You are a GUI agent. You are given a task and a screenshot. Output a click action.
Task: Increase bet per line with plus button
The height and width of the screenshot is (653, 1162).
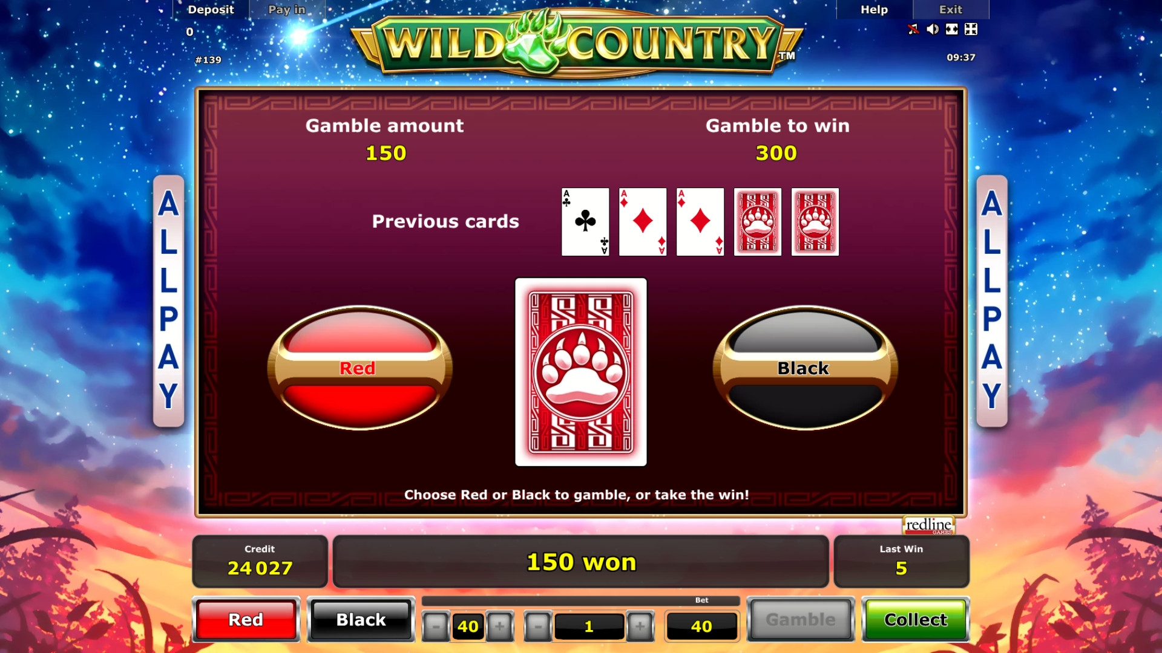coord(640,626)
